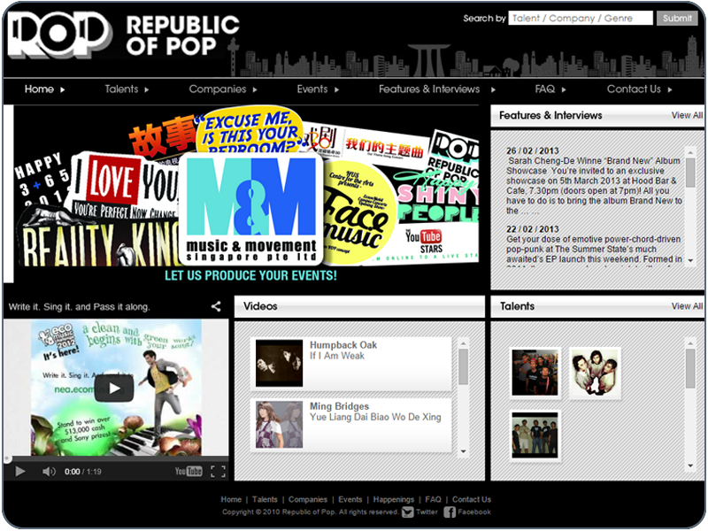
Task: Open the Happenings footer link
Action: coord(394,499)
